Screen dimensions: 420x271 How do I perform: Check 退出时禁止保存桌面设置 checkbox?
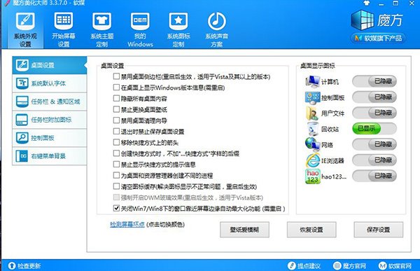tap(116, 132)
